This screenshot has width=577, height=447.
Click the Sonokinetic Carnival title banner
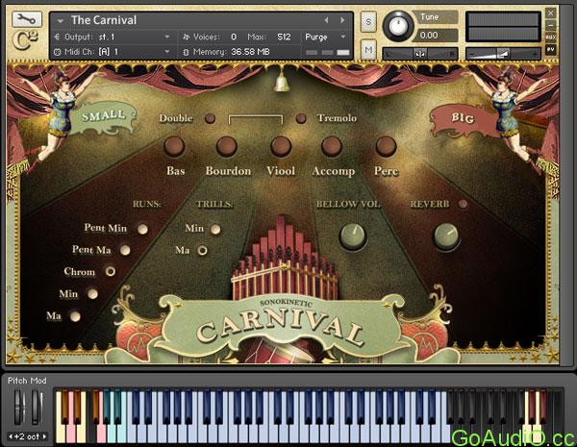click(282, 326)
